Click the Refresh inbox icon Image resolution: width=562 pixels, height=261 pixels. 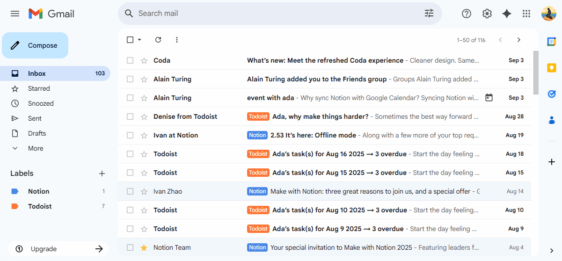point(158,40)
